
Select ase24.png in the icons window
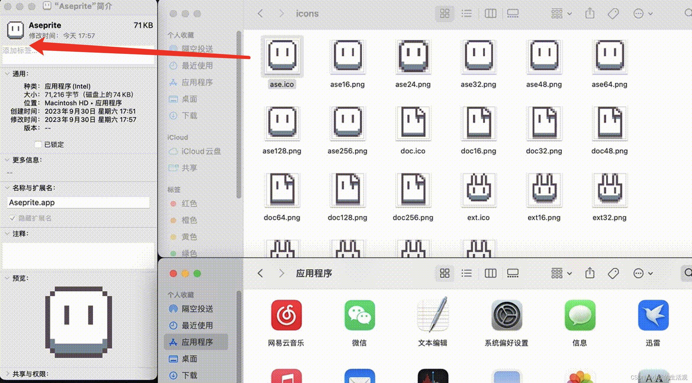(x=413, y=56)
